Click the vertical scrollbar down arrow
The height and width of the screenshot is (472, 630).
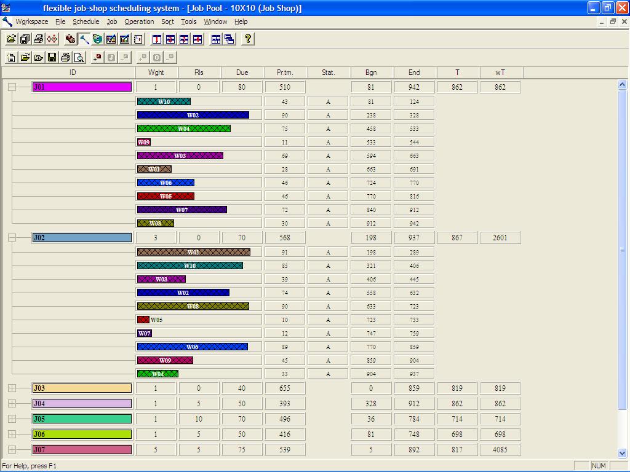623,454
